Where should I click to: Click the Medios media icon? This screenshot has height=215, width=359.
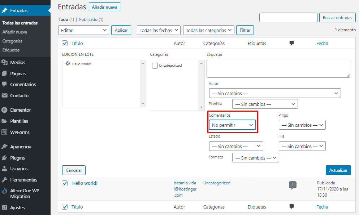[x=4, y=62]
